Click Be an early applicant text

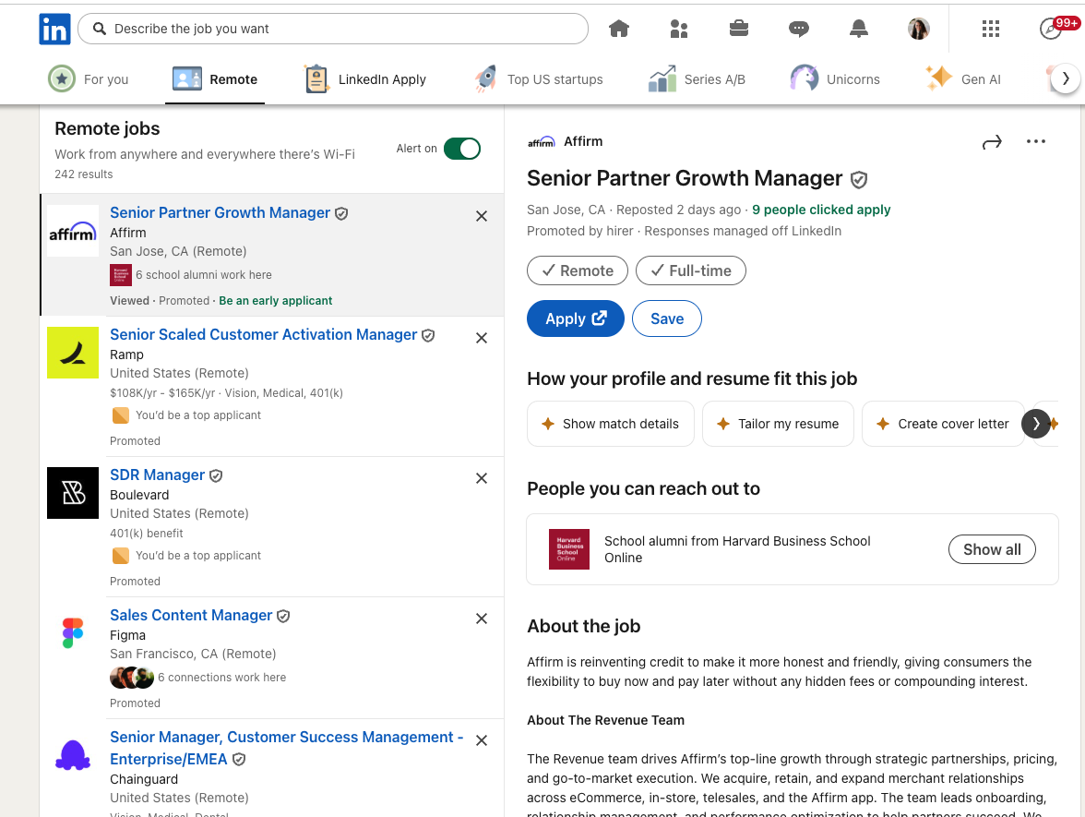point(275,301)
